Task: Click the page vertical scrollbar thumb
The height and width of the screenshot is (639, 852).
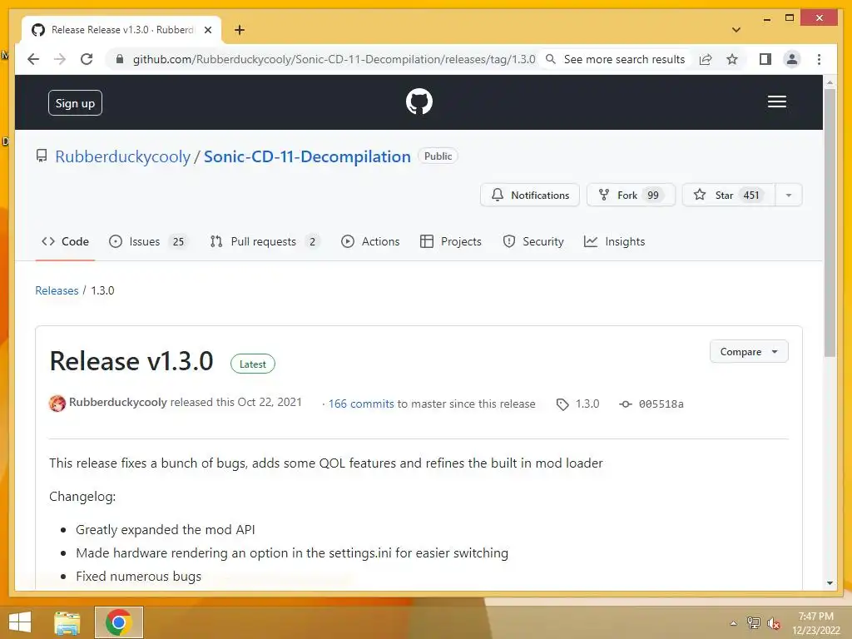Action: (x=830, y=223)
